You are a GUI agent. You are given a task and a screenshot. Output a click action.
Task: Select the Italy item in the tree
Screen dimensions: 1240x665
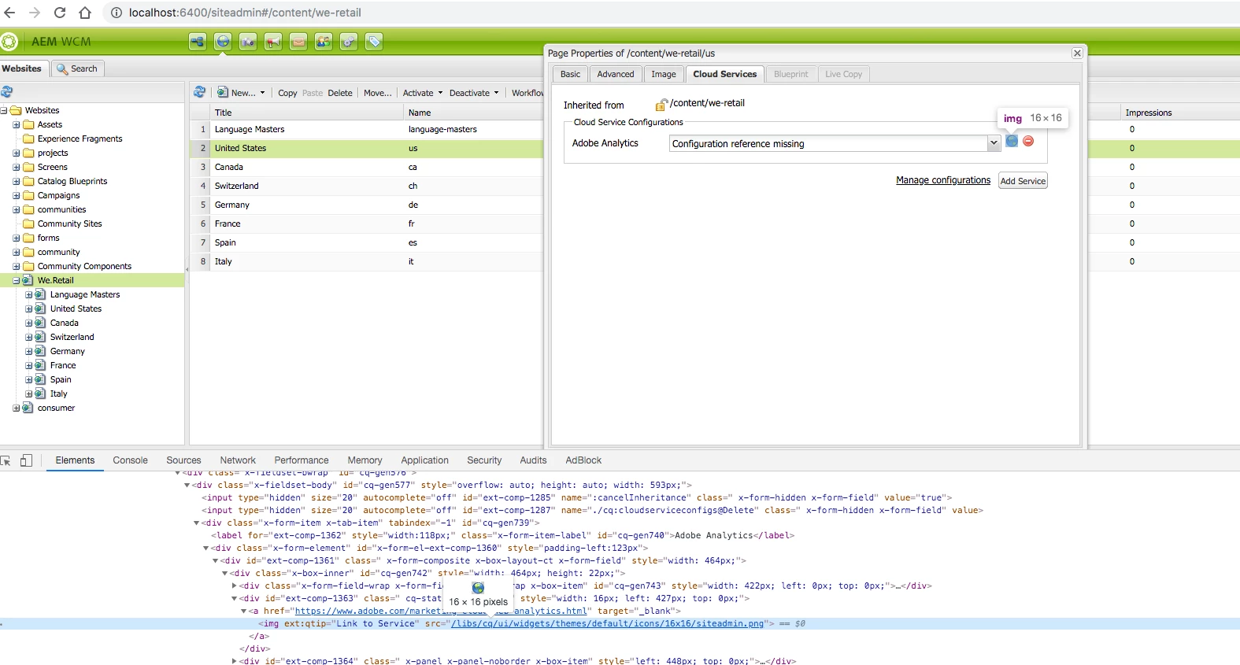59,393
